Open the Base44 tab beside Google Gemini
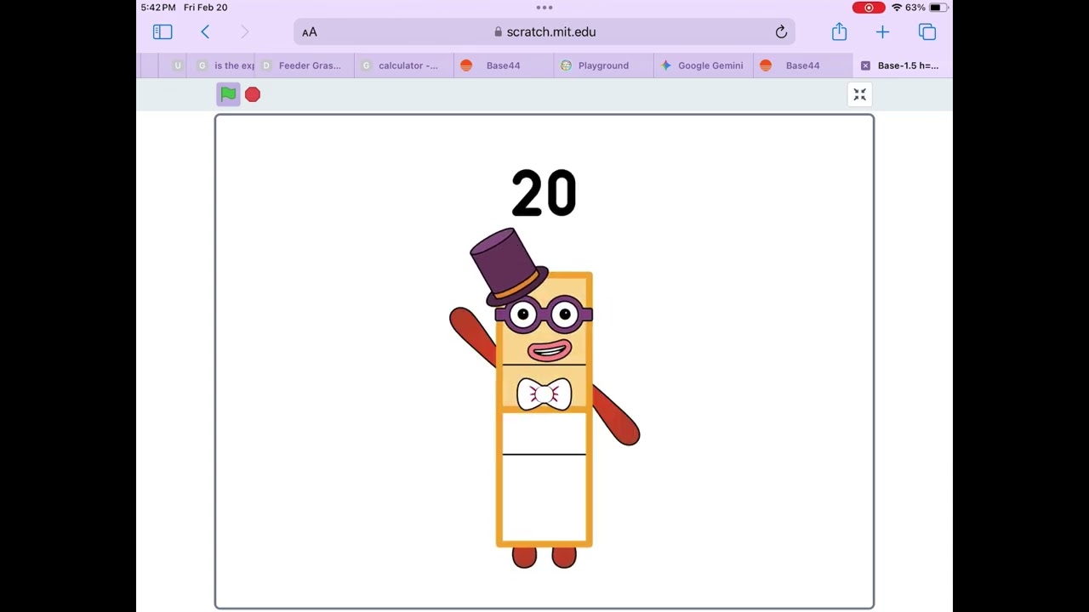 click(x=802, y=65)
